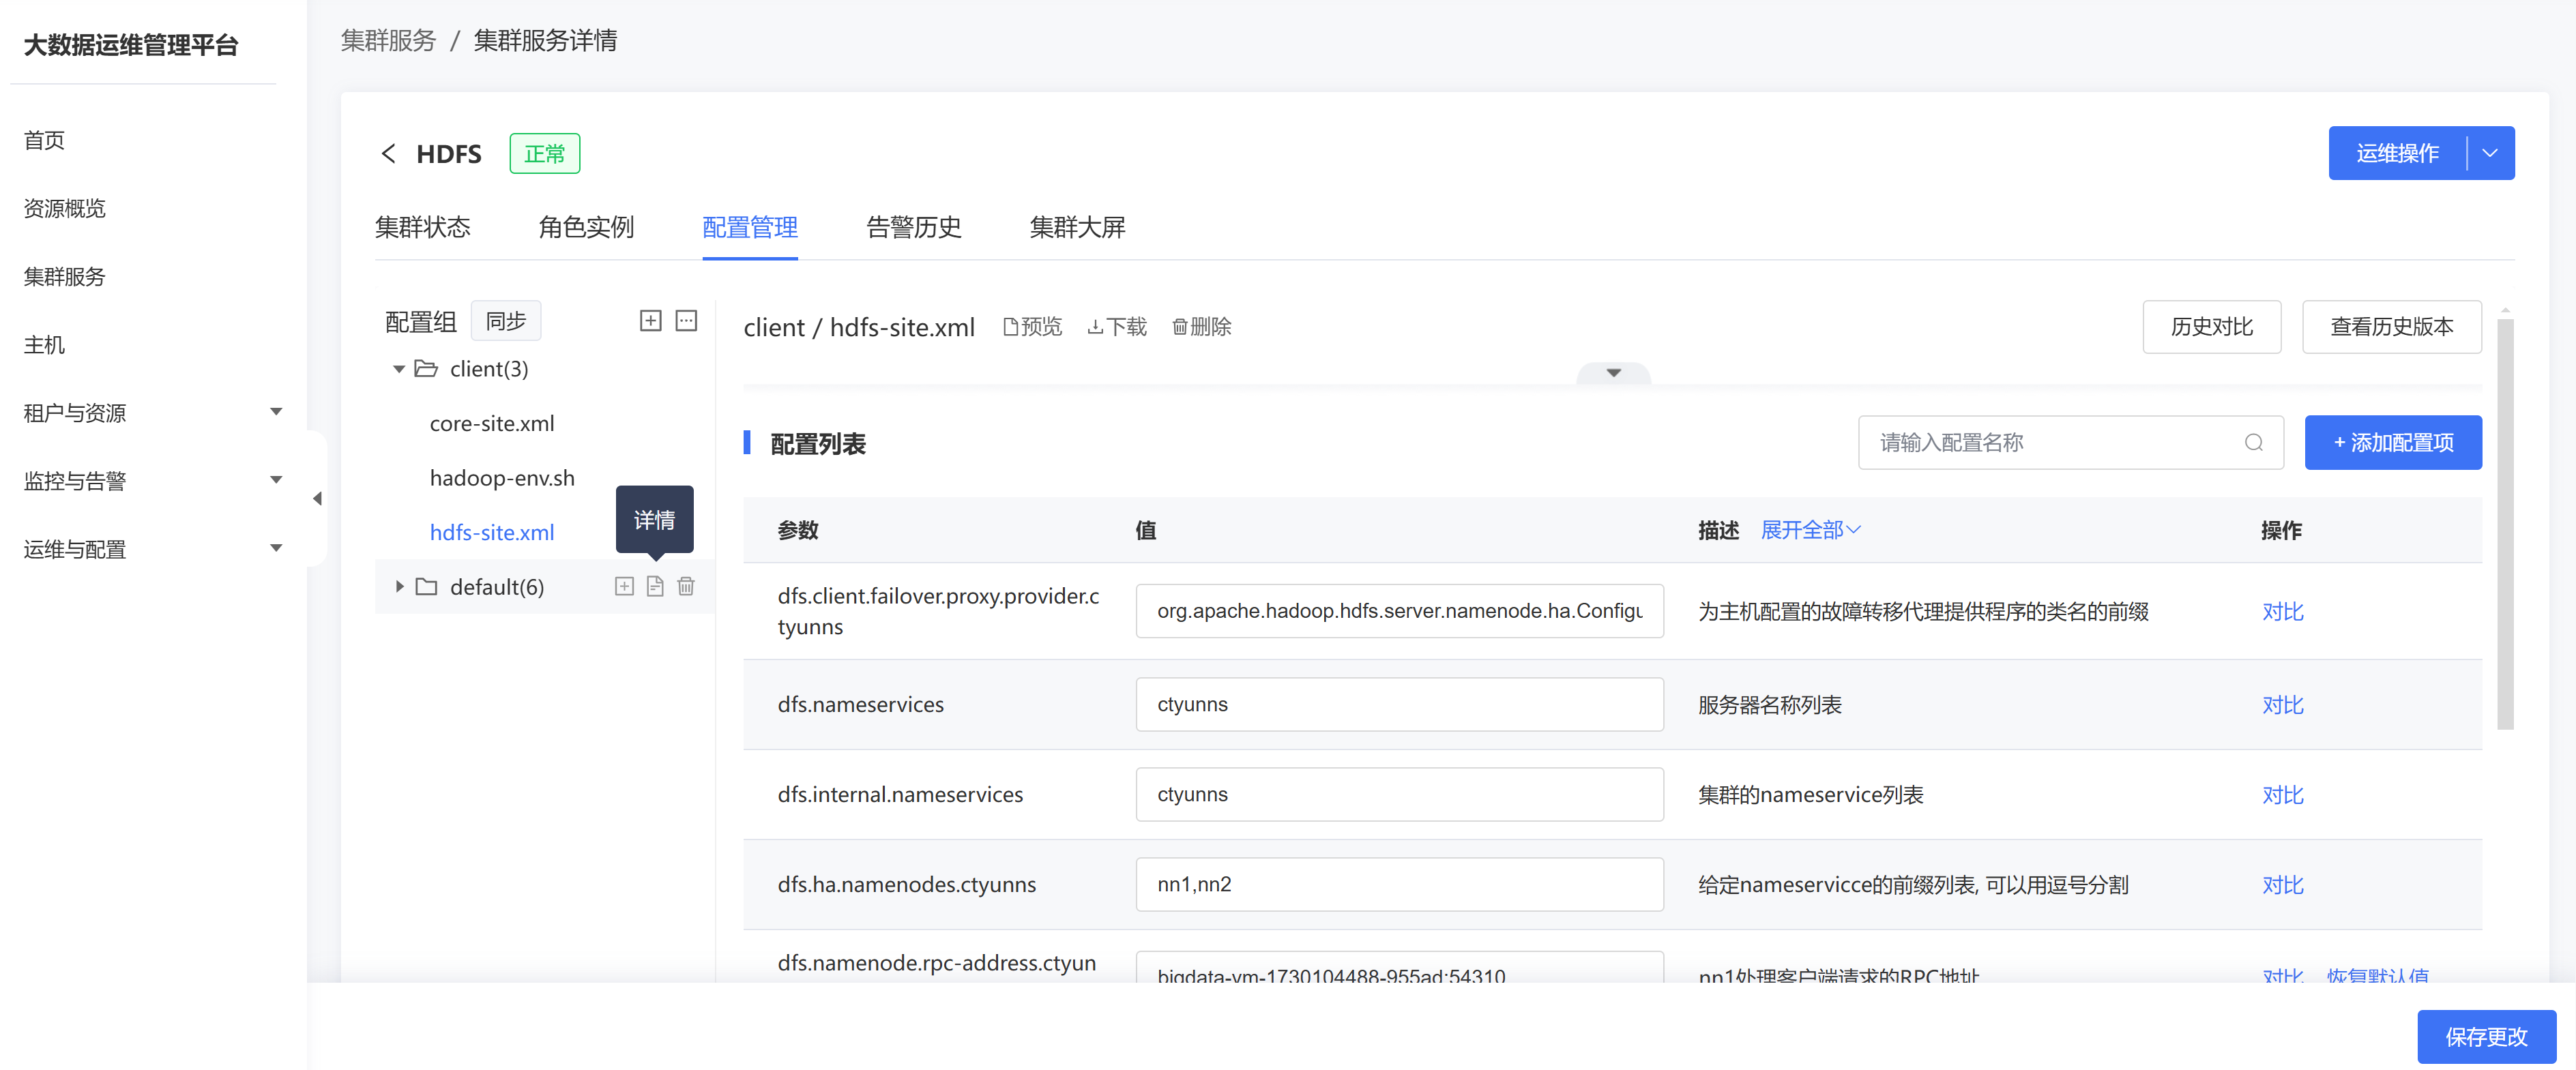The width and height of the screenshot is (2576, 1070).
Task: Click the add icon on default(6) row
Action: (624, 586)
